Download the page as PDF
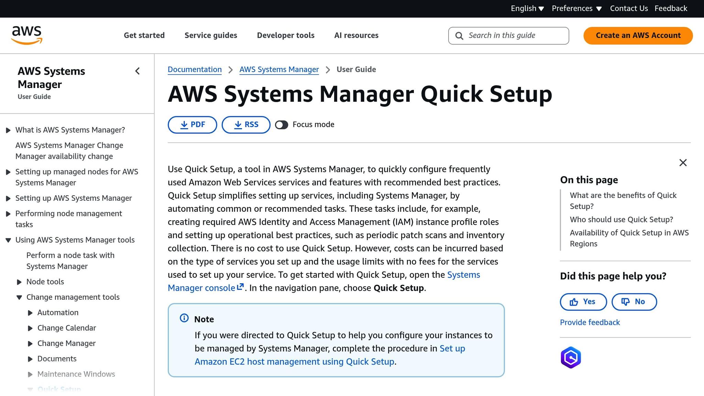 pyautogui.click(x=192, y=125)
